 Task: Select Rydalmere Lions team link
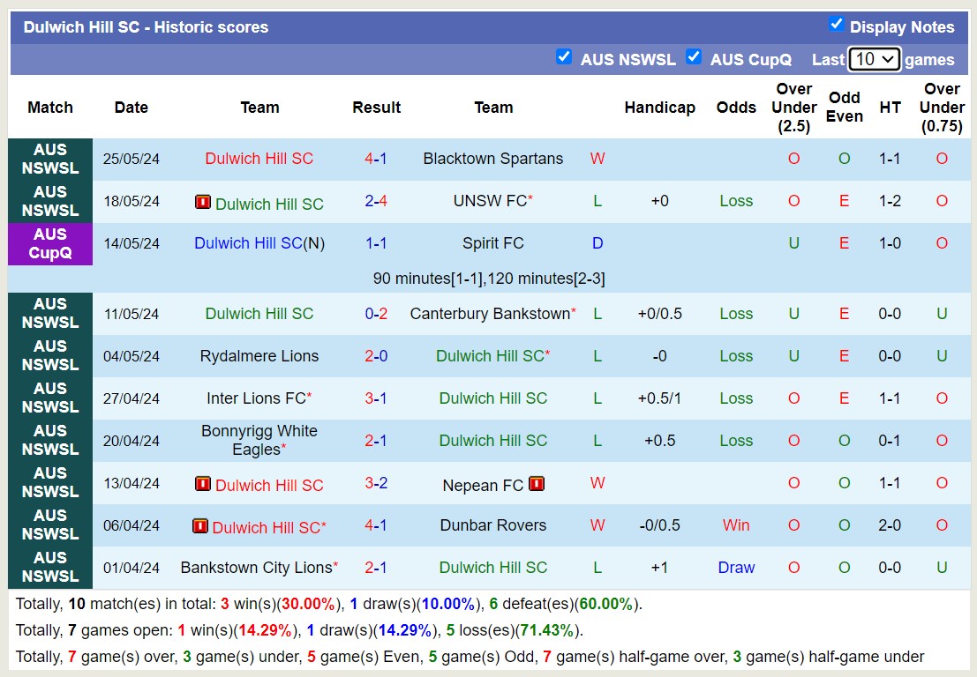coord(259,356)
